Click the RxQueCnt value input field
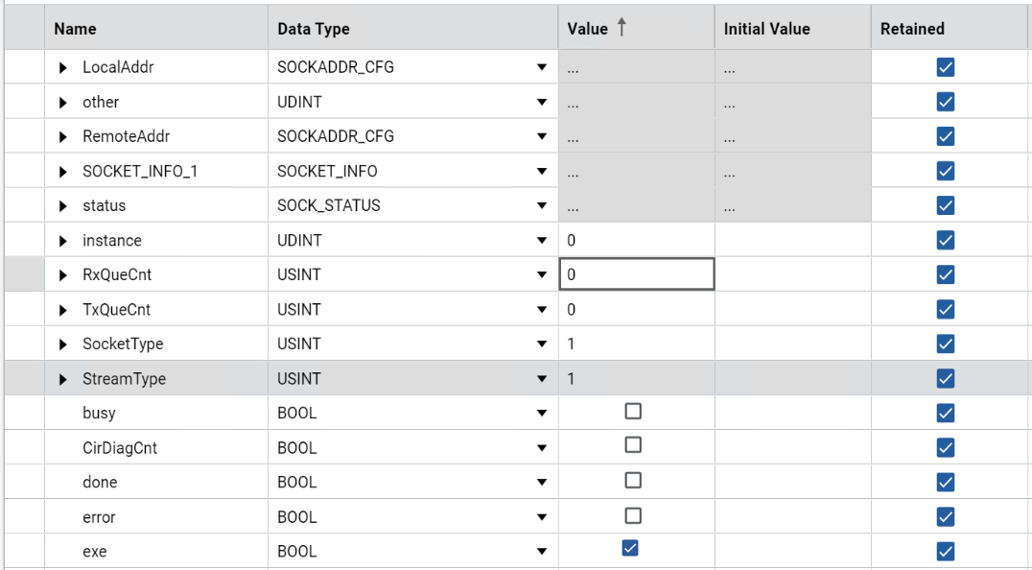This screenshot has width=1032, height=570. (637, 274)
